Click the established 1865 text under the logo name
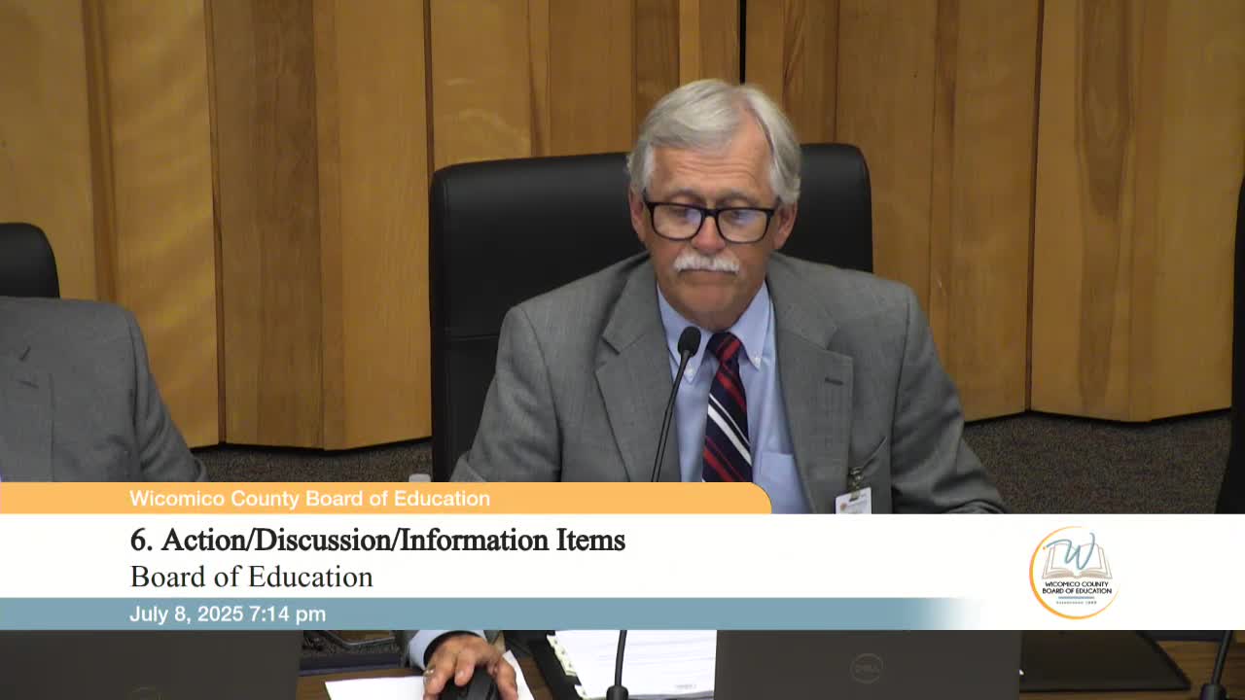The image size is (1245, 700). point(1077,601)
